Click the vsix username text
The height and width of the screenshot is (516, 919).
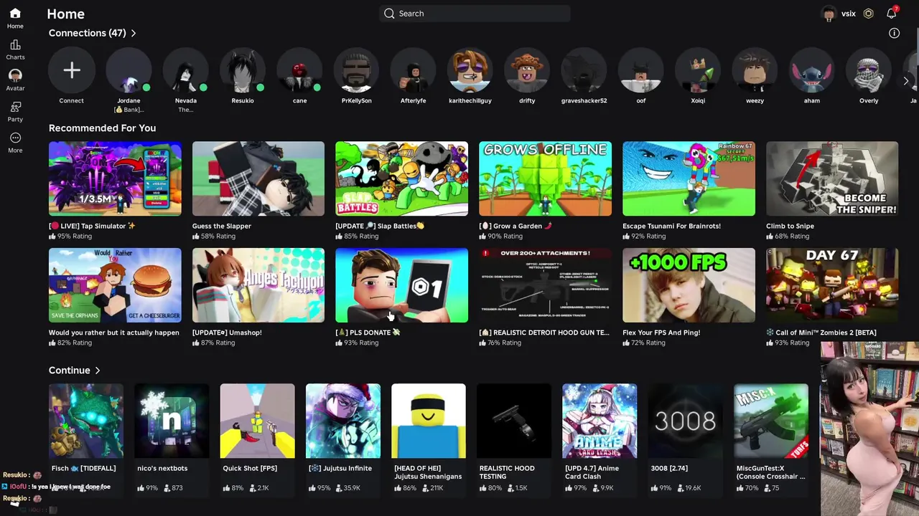[x=849, y=14]
